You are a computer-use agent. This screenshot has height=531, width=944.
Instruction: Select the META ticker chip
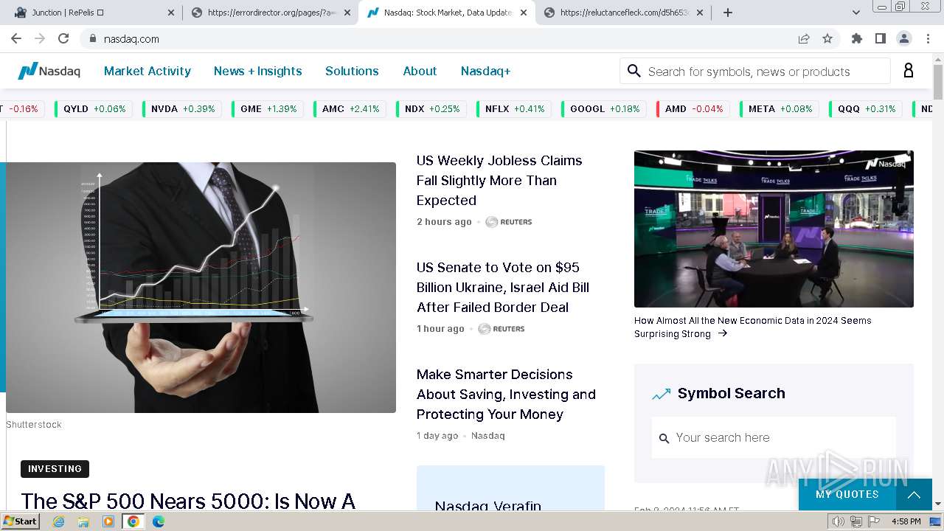(x=779, y=108)
